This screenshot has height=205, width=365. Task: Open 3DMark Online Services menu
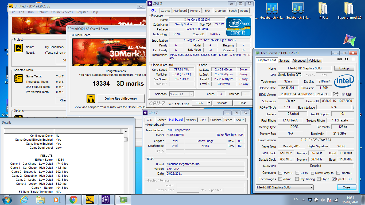(x=62, y=12)
